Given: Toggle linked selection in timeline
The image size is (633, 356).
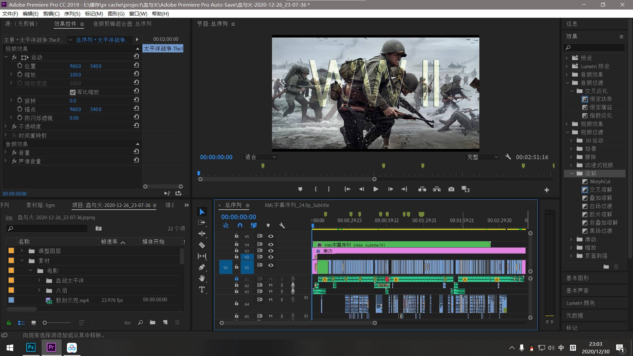Looking at the screenshot, I should click(254, 225).
